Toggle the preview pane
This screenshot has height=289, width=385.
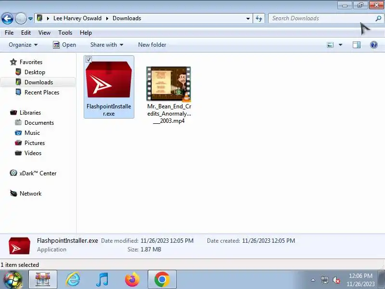click(x=357, y=45)
